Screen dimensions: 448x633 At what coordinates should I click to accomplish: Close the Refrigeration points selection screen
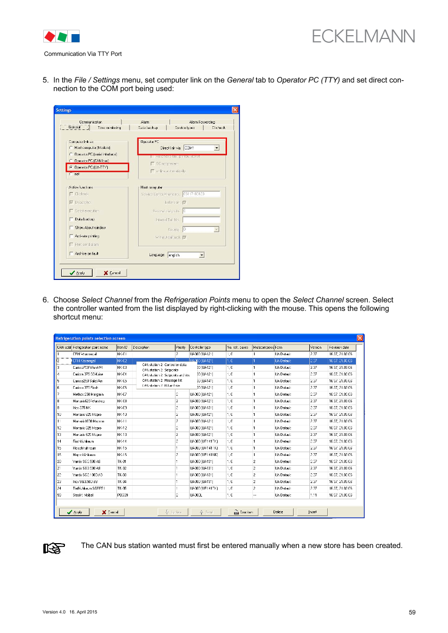360,338
